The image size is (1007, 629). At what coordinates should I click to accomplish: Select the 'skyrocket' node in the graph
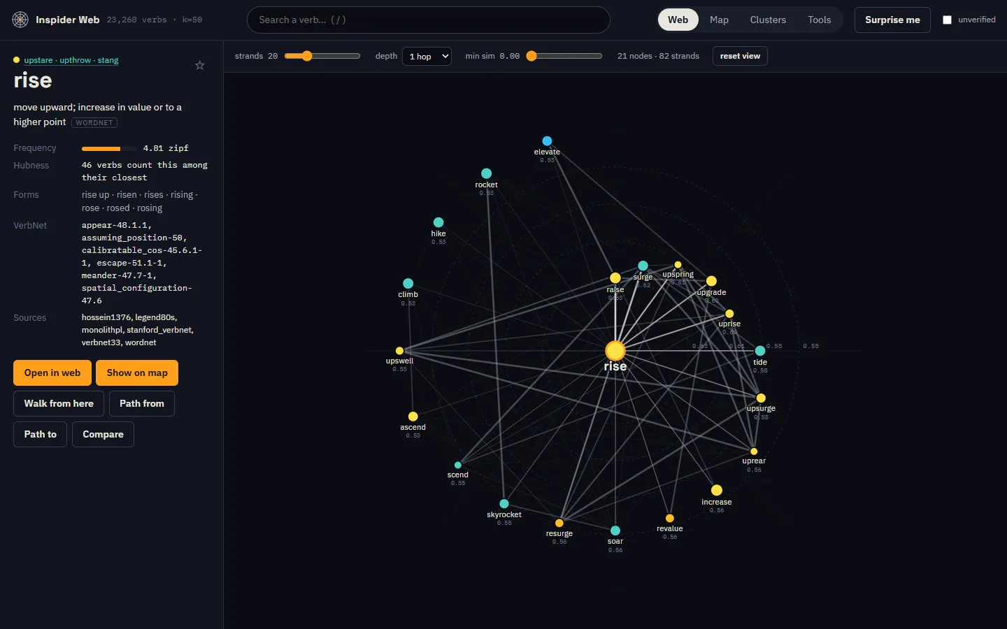(504, 504)
